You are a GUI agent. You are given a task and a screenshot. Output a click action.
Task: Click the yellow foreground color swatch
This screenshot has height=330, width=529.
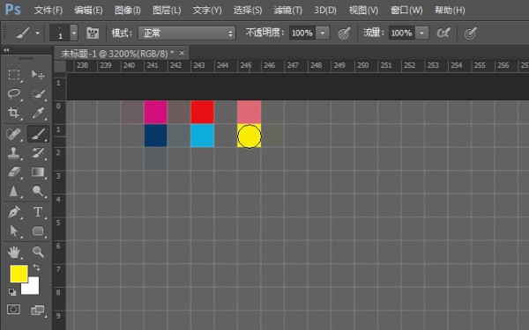19,274
